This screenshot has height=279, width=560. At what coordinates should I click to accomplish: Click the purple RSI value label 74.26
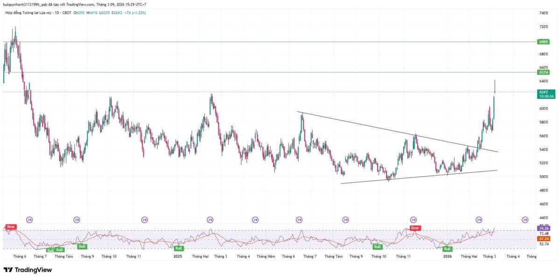pos(544,228)
